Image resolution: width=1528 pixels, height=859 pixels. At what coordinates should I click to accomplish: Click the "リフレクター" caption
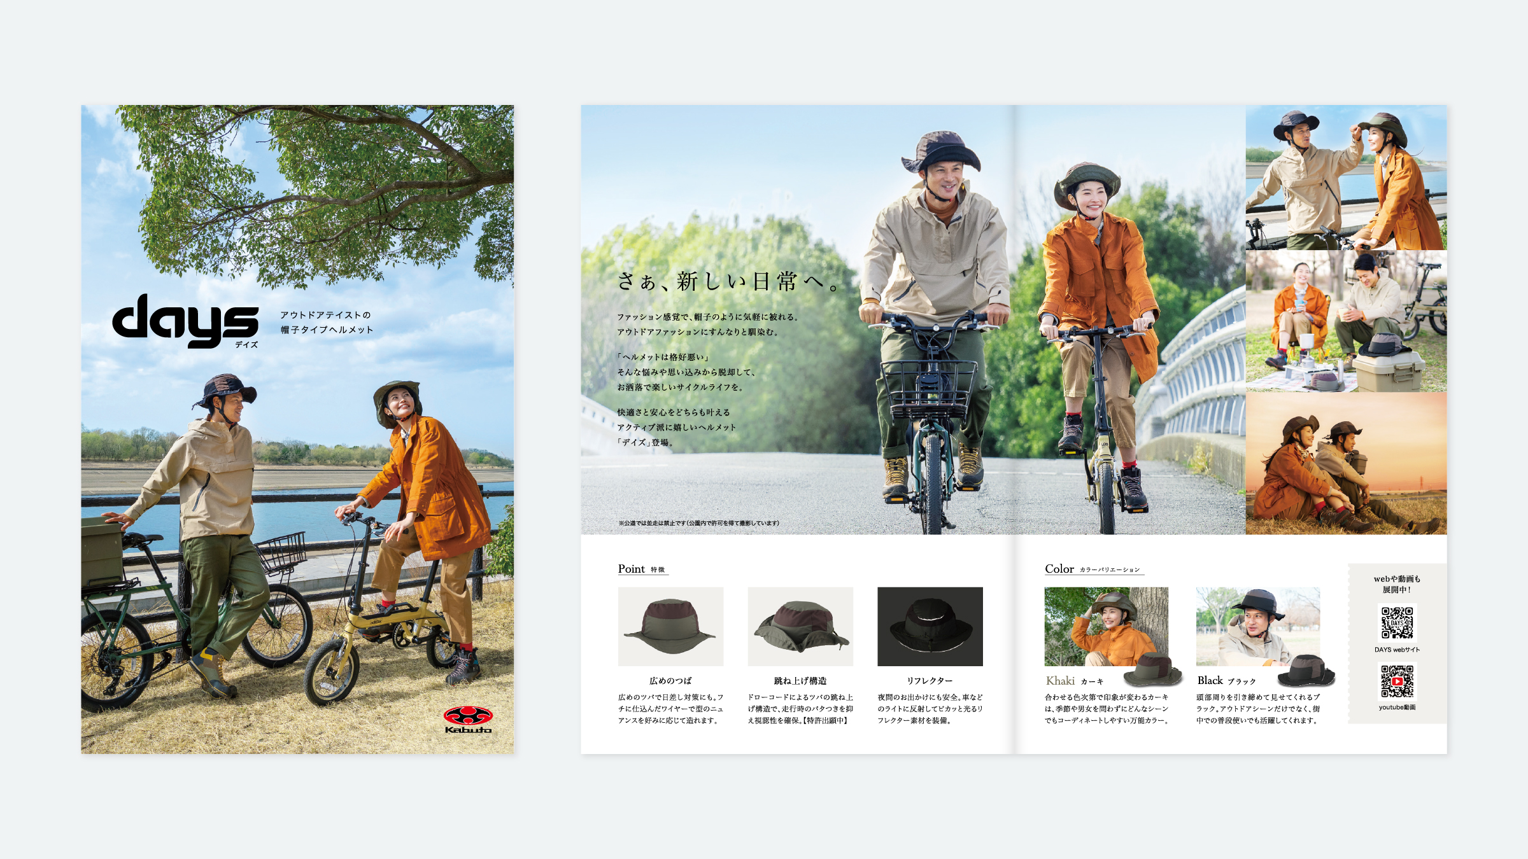click(930, 681)
